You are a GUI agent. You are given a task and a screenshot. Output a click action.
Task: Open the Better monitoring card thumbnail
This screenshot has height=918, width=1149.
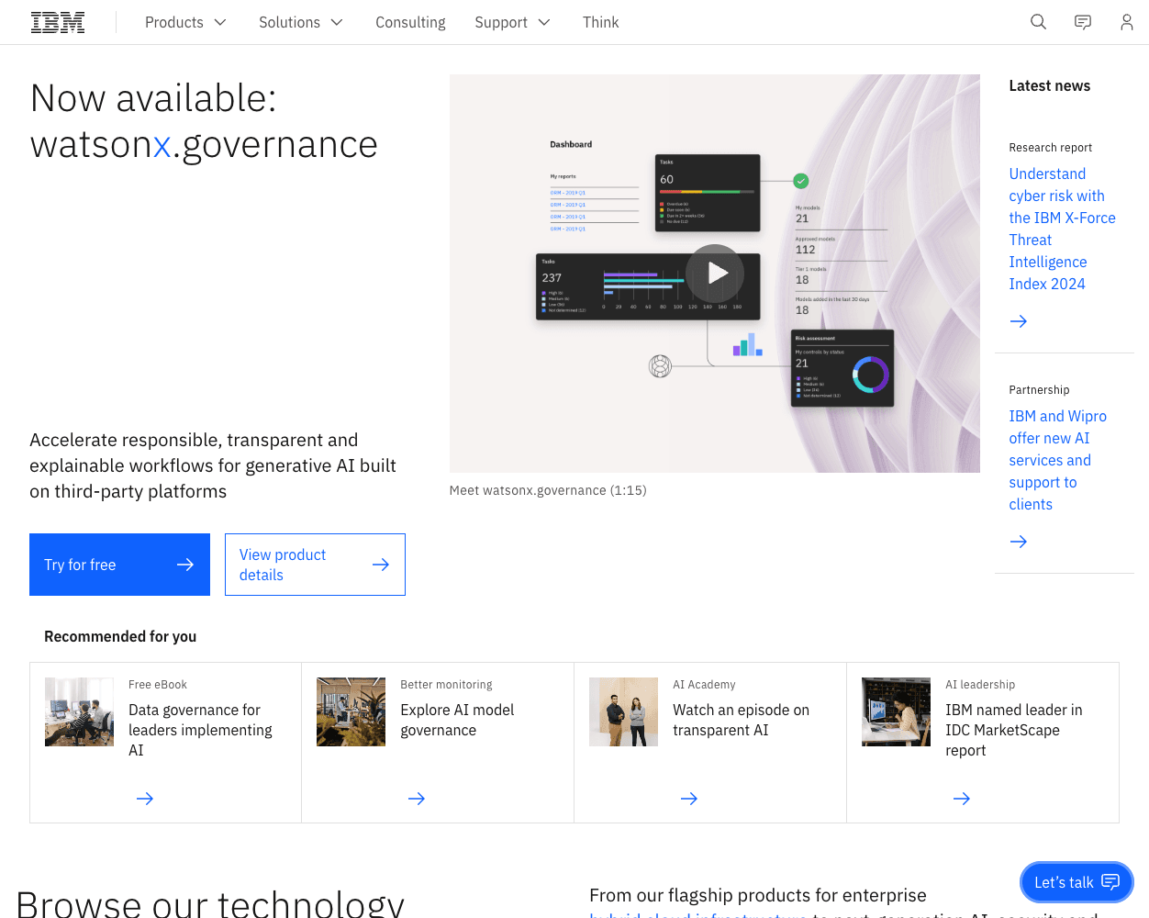[351, 711]
